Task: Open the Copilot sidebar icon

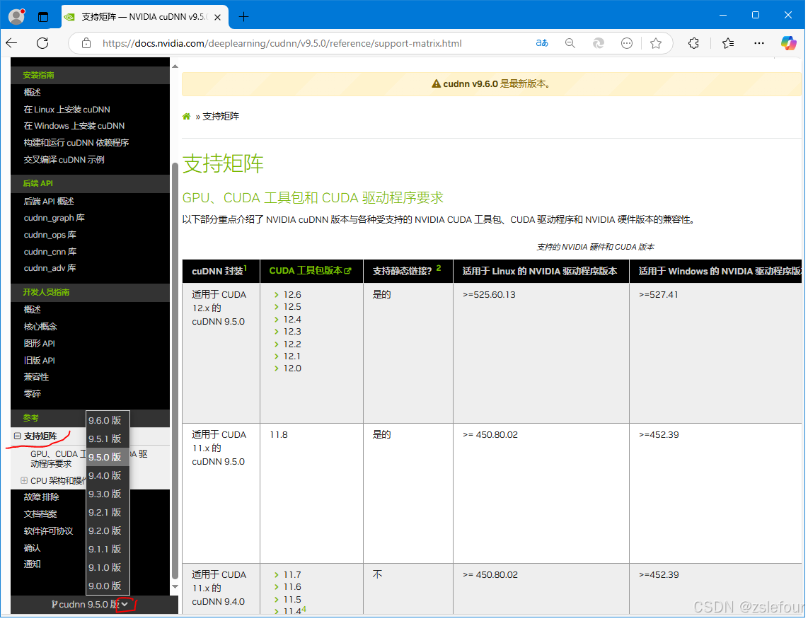Action: click(x=788, y=43)
